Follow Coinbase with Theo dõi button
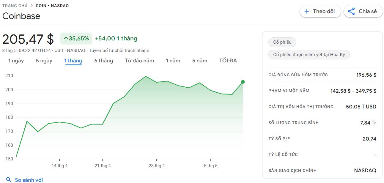Viewport: 384px width, 183px height. click(320, 11)
